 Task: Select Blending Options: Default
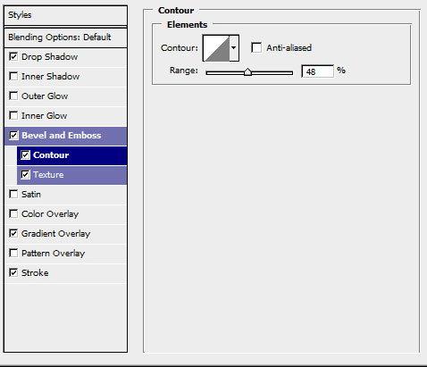[x=65, y=38]
